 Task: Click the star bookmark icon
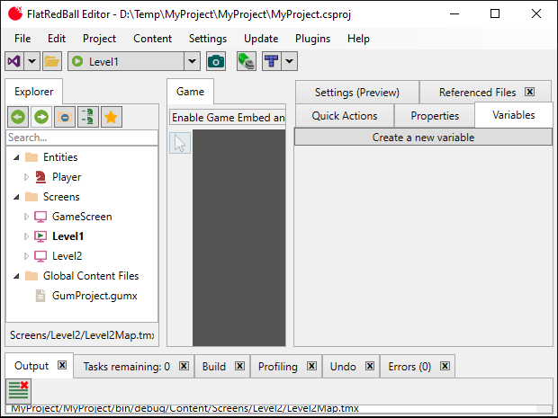[x=112, y=117]
